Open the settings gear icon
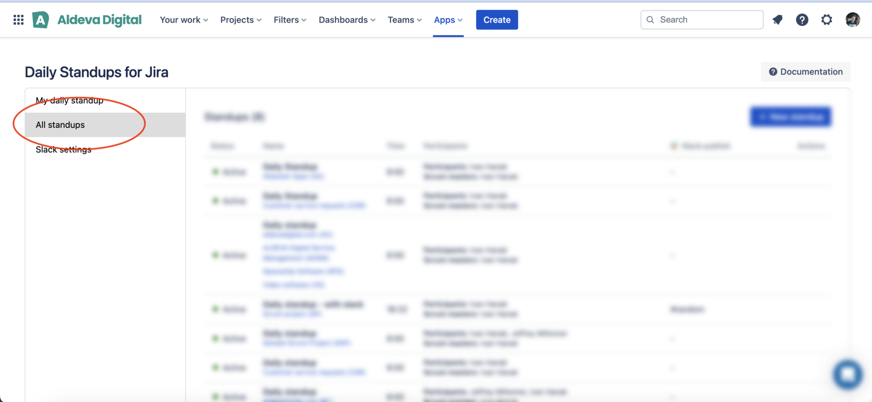The height and width of the screenshot is (402, 872). [x=826, y=20]
